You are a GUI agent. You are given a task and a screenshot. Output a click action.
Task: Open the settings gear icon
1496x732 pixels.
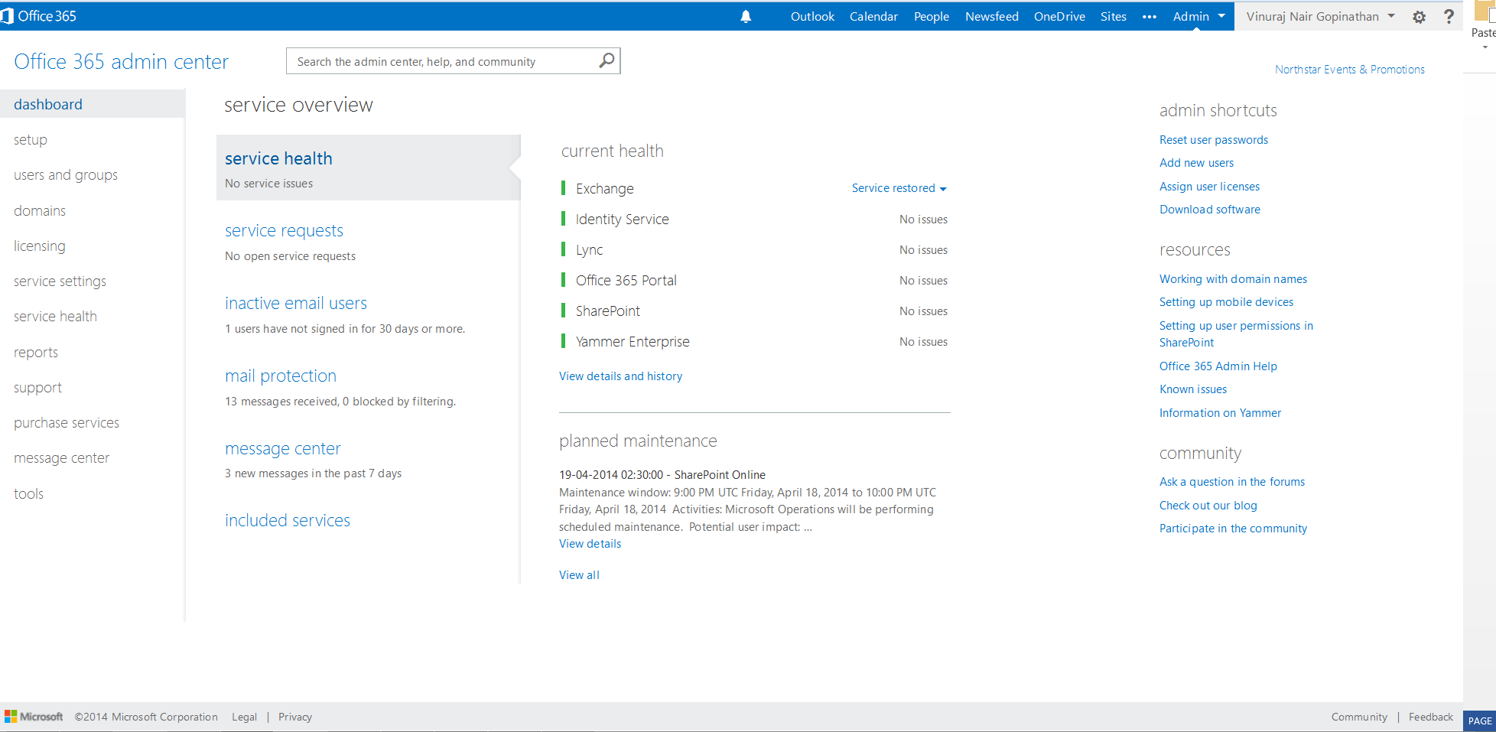point(1419,17)
